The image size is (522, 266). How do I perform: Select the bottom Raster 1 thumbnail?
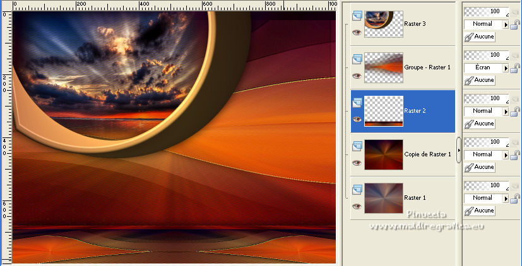[x=384, y=199]
